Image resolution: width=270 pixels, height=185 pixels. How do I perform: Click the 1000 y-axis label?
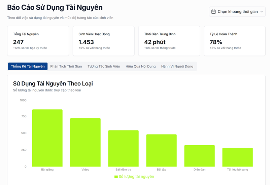pyautogui.click(x=23, y=100)
